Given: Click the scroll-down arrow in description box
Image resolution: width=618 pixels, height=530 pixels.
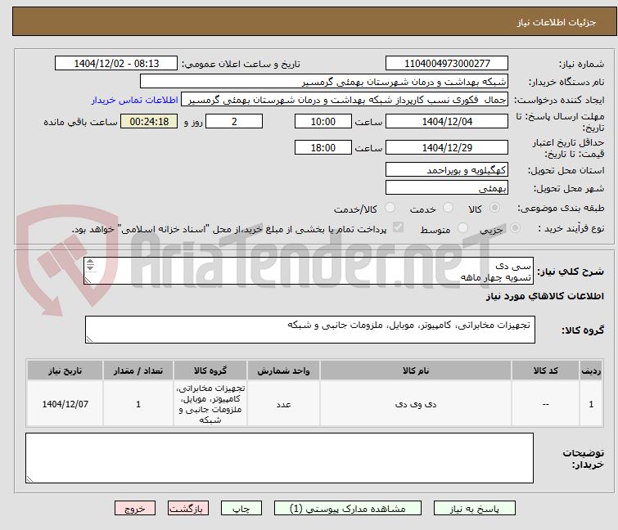Looking at the screenshot, I should (90, 267).
